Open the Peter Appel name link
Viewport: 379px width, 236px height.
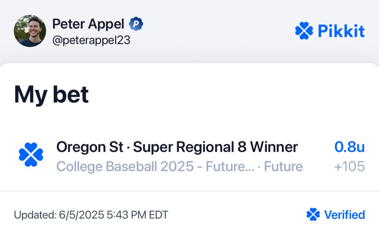click(x=88, y=24)
